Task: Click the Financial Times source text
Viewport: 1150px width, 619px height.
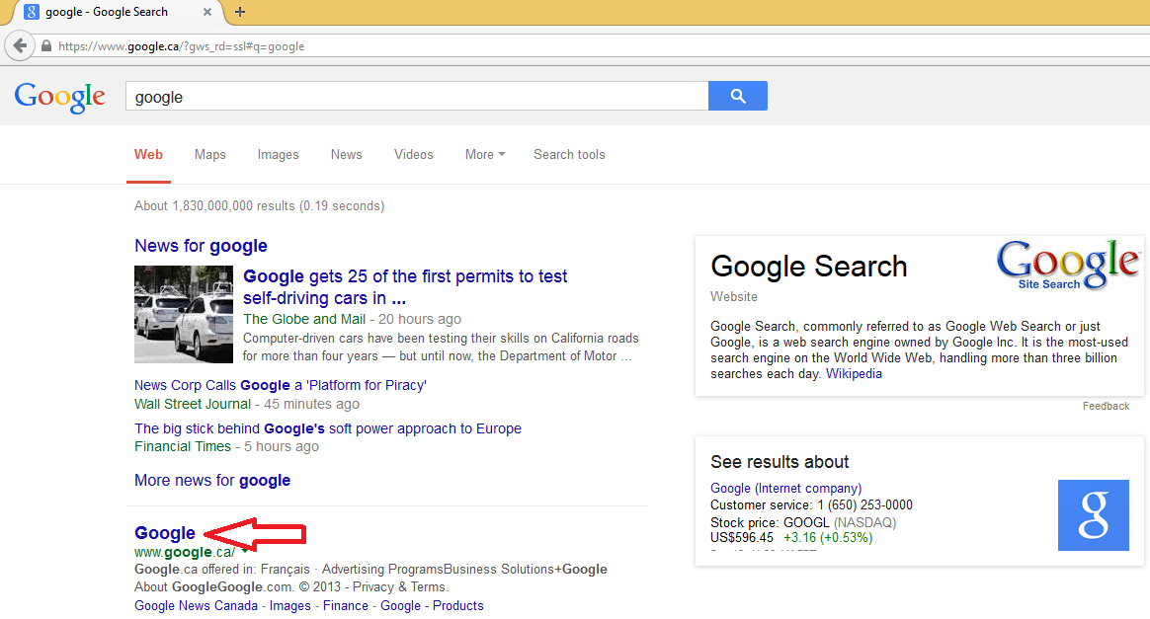Action: [x=183, y=446]
